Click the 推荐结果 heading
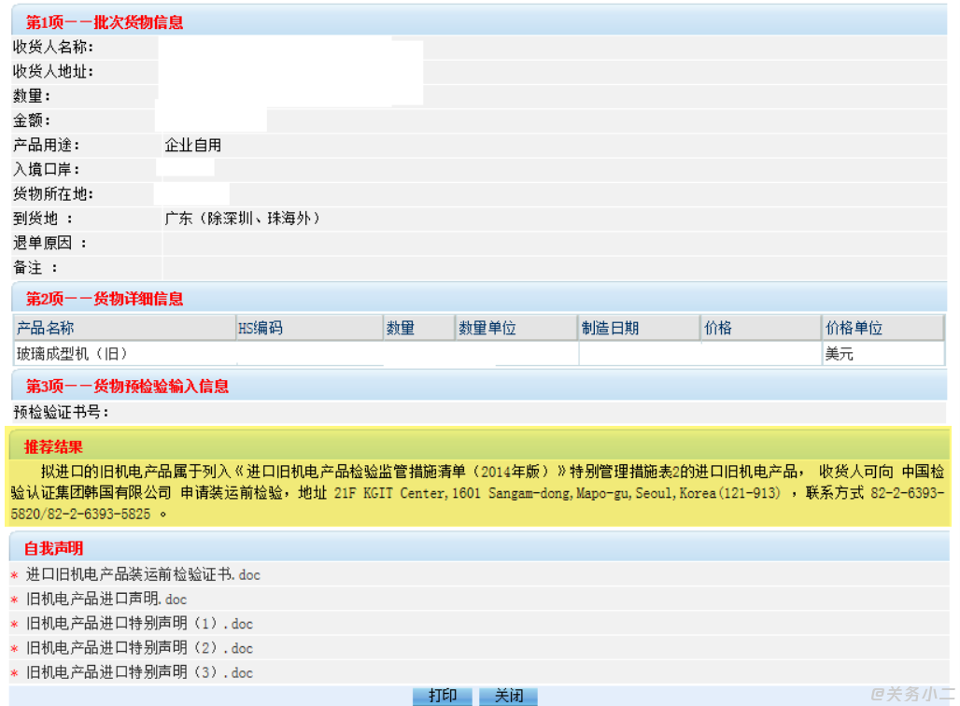This screenshot has height=706, width=960. coord(53,447)
